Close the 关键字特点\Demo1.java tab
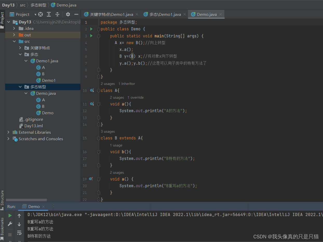Image resolution: width=323 pixels, height=242 pixels. click(x=137, y=15)
